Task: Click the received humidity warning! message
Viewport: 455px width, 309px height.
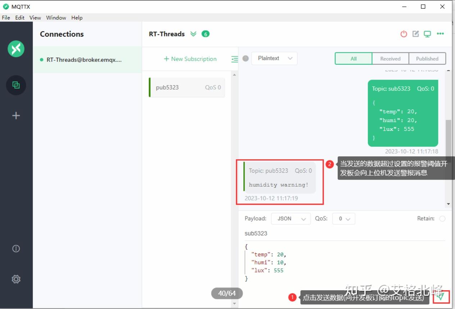Action: pos(279,177)
